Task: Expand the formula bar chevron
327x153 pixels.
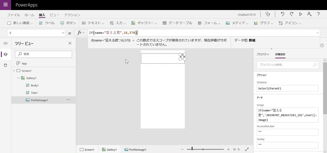Action: [317, 33]
